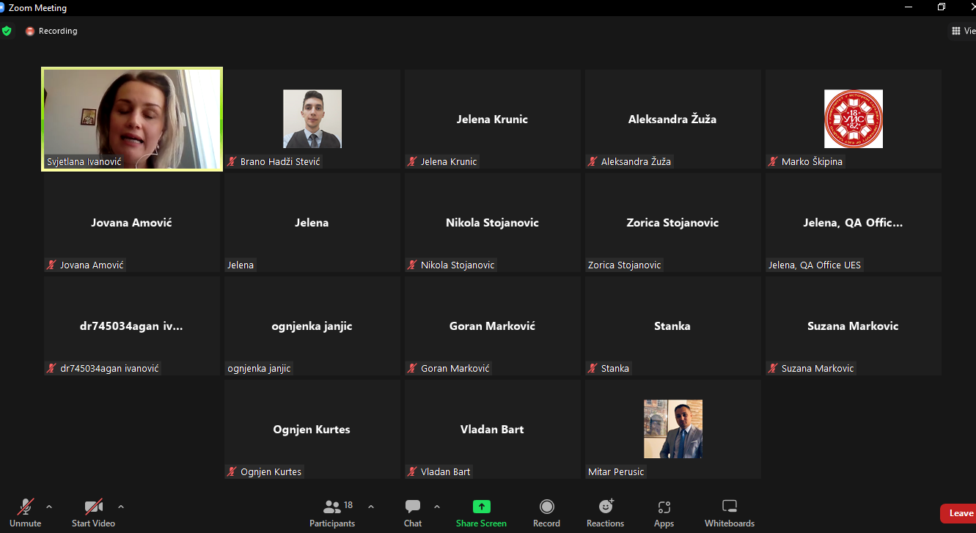
Task: Click the red Recording indicator
Action: (x=51, y=31)
